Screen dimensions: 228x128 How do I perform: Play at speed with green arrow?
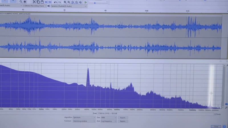[x=86, y=2]
